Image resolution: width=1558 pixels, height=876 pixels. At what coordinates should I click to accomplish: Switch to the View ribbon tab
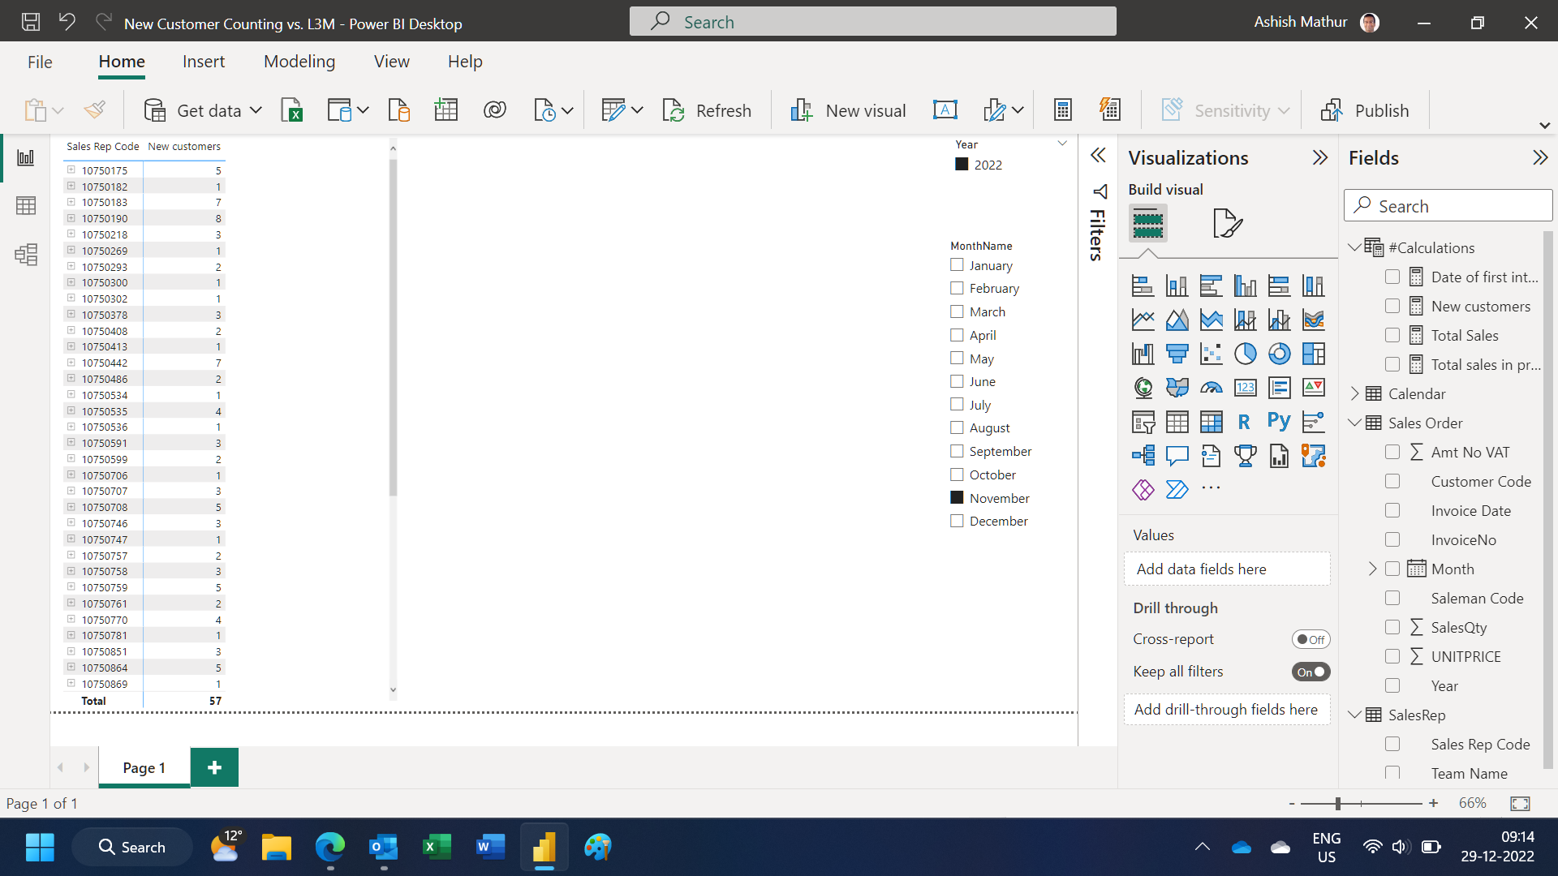[391, 62]
